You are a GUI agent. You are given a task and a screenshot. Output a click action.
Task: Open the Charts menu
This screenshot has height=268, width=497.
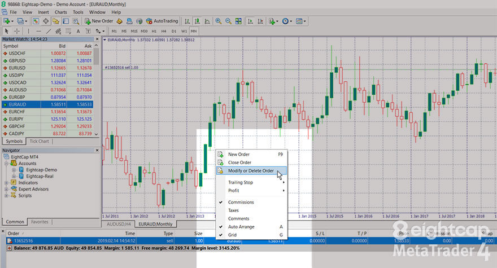[x=61, y=12]
